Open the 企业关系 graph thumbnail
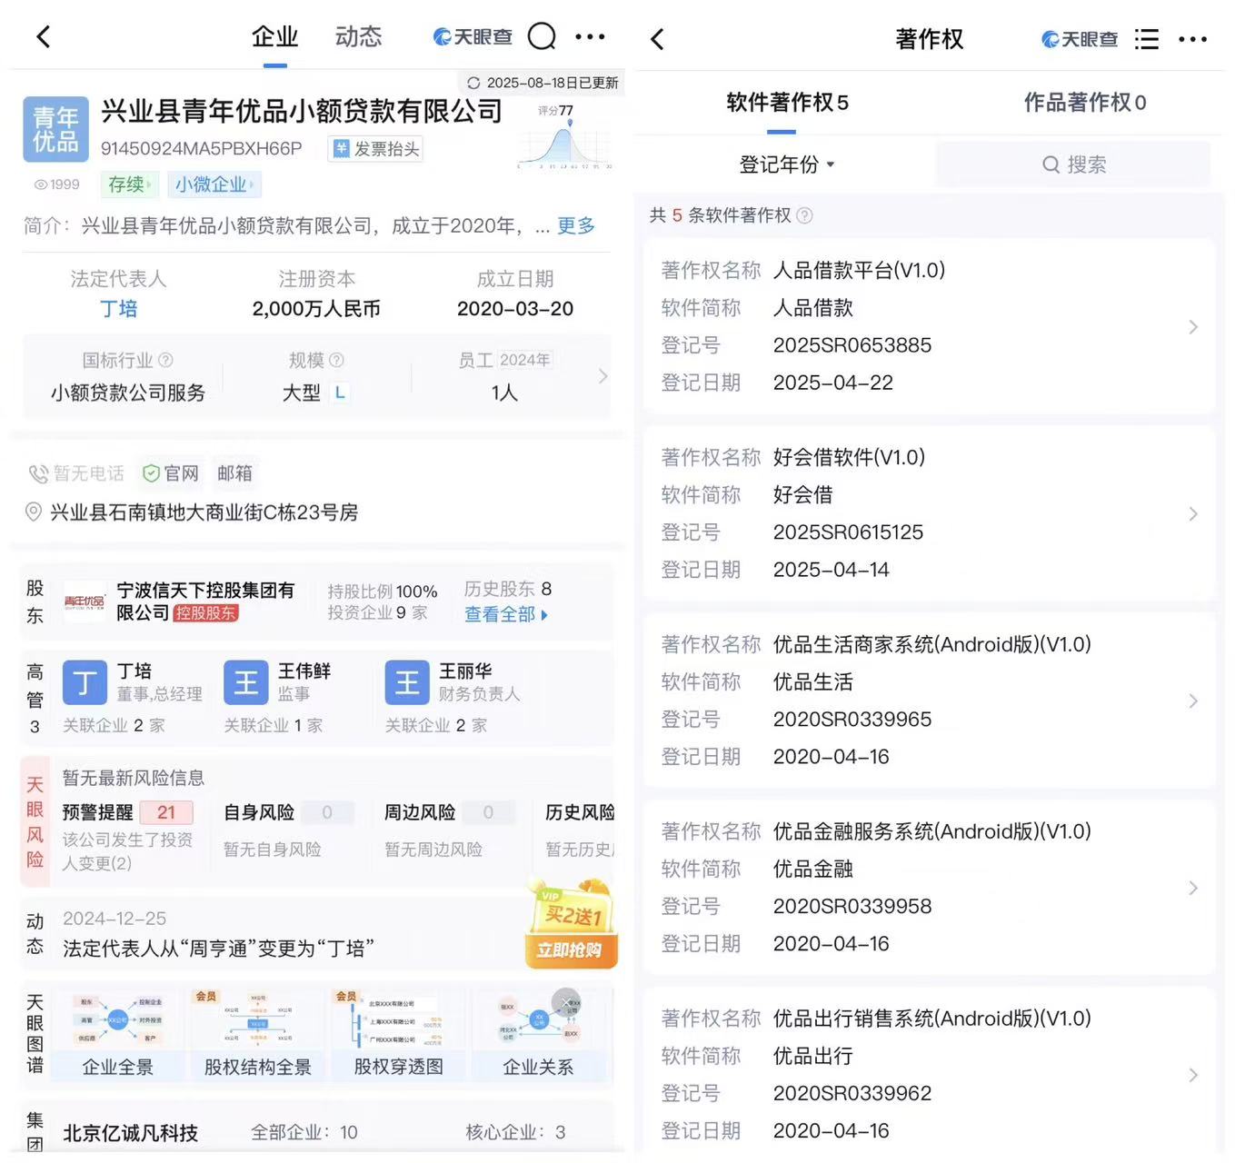 539,1036
